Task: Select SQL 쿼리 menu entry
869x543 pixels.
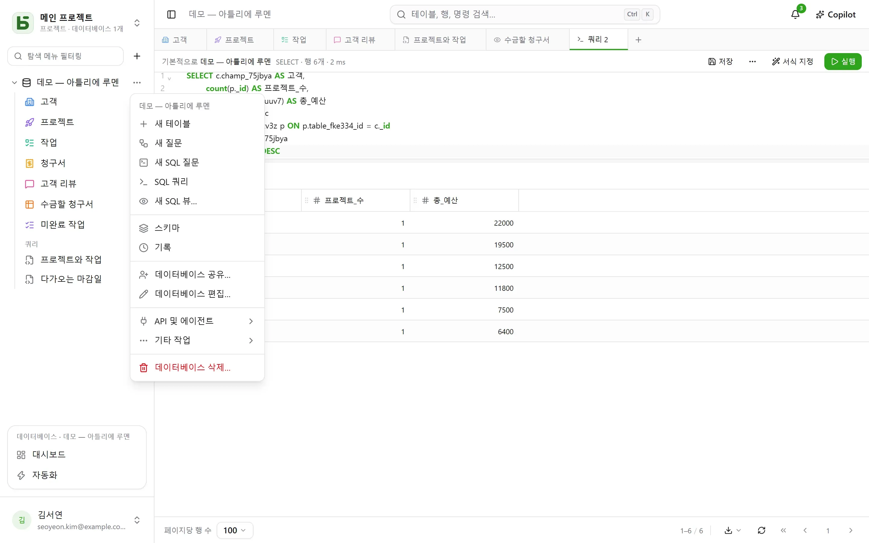Action: click(197, 182)
